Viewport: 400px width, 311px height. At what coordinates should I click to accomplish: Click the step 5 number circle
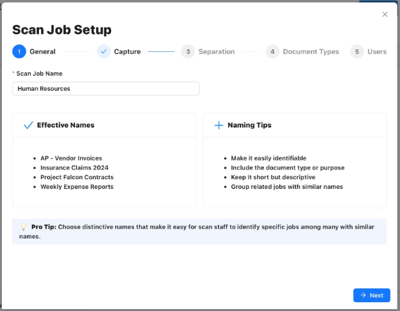(357, 52)
